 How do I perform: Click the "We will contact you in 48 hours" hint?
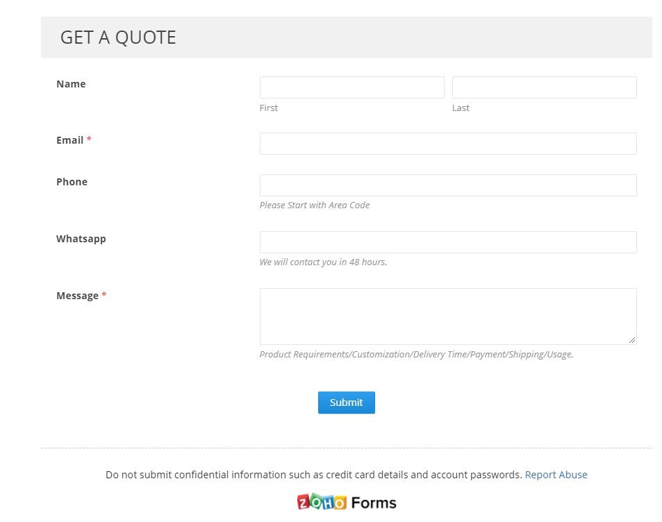click(323, 262)
